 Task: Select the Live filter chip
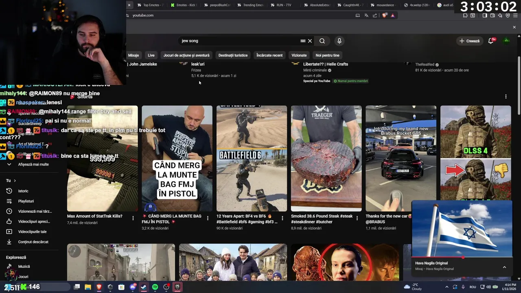(151, 55)
